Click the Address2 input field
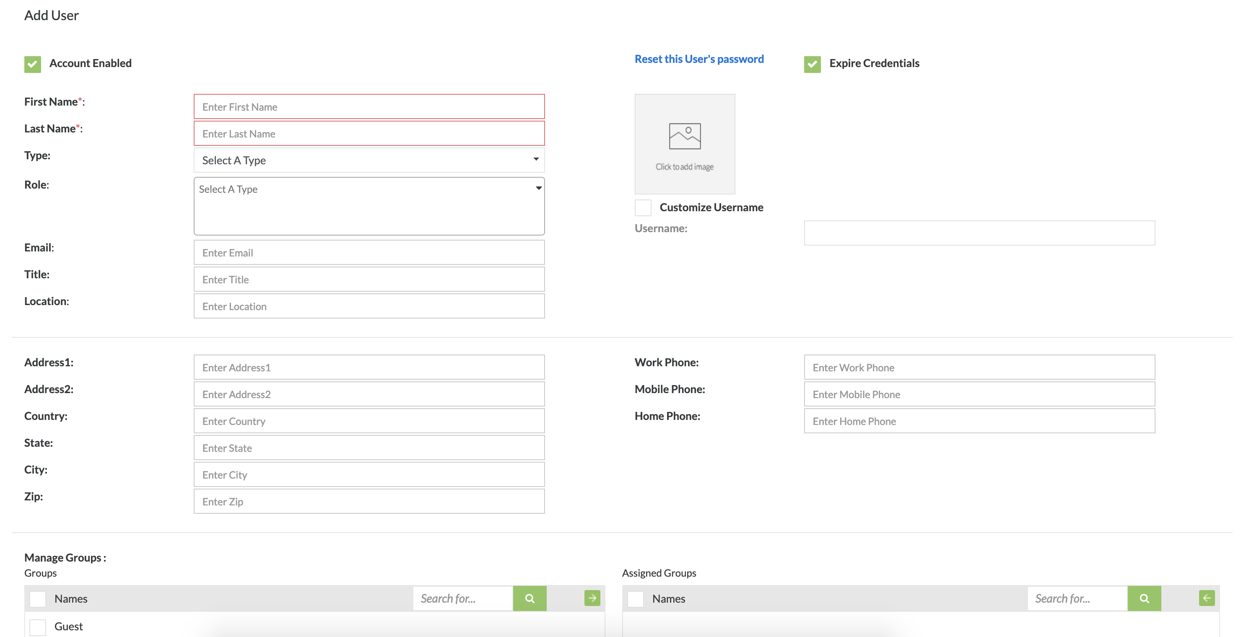This screenshot has height=637, width=1241. click(x=369, y=394)
